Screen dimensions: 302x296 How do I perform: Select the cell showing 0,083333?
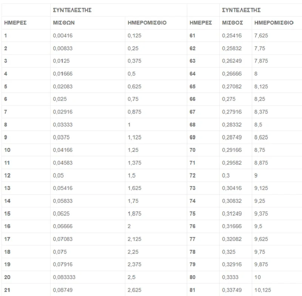point(65,277)
